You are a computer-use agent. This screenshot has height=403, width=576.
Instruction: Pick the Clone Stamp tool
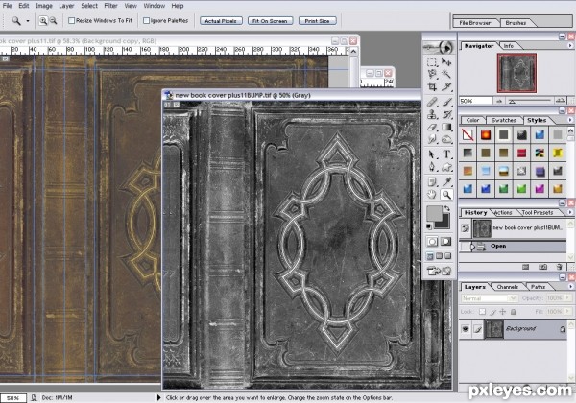432,114
